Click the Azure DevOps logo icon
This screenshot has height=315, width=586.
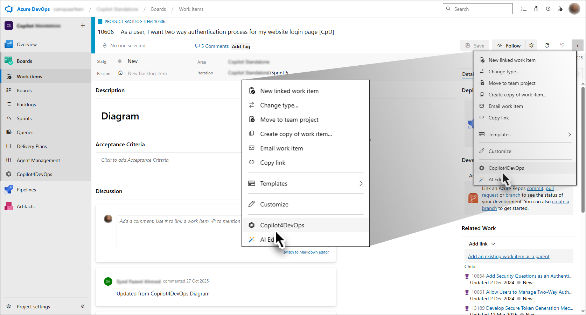(9, 9)
